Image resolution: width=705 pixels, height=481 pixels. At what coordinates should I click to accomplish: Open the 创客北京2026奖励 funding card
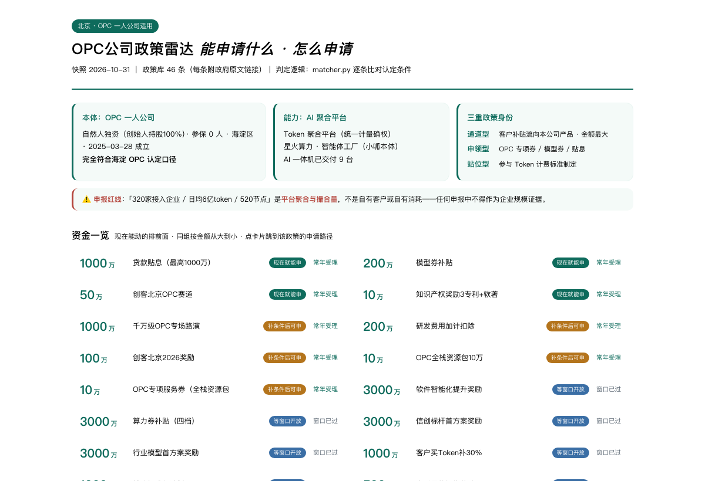(211, 358)
